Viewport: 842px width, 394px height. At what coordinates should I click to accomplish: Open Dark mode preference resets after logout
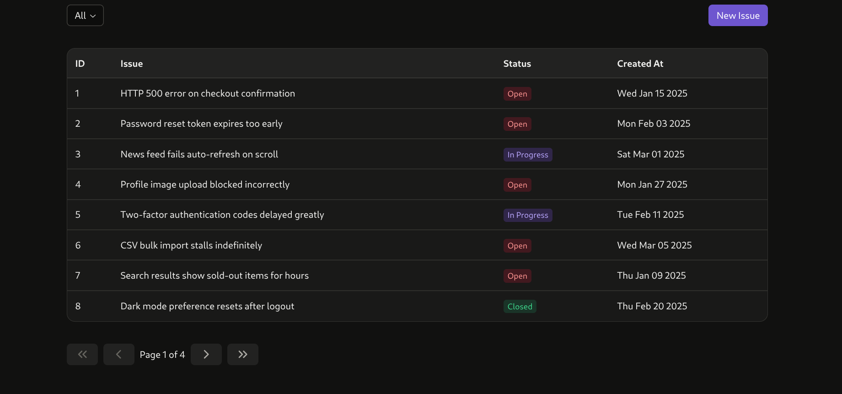pyautogui.click(x=207, y=306)
